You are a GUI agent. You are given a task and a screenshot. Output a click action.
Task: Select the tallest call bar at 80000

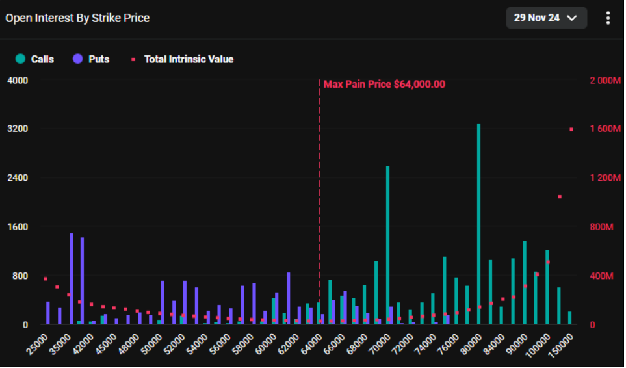478,224
